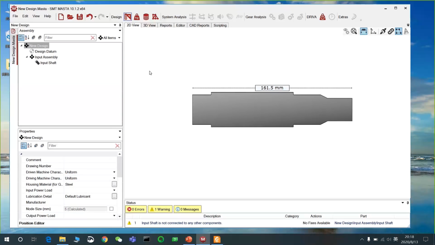Click the chain link icon in view toolbar
The image size is (435, 245).
(391, 32)
